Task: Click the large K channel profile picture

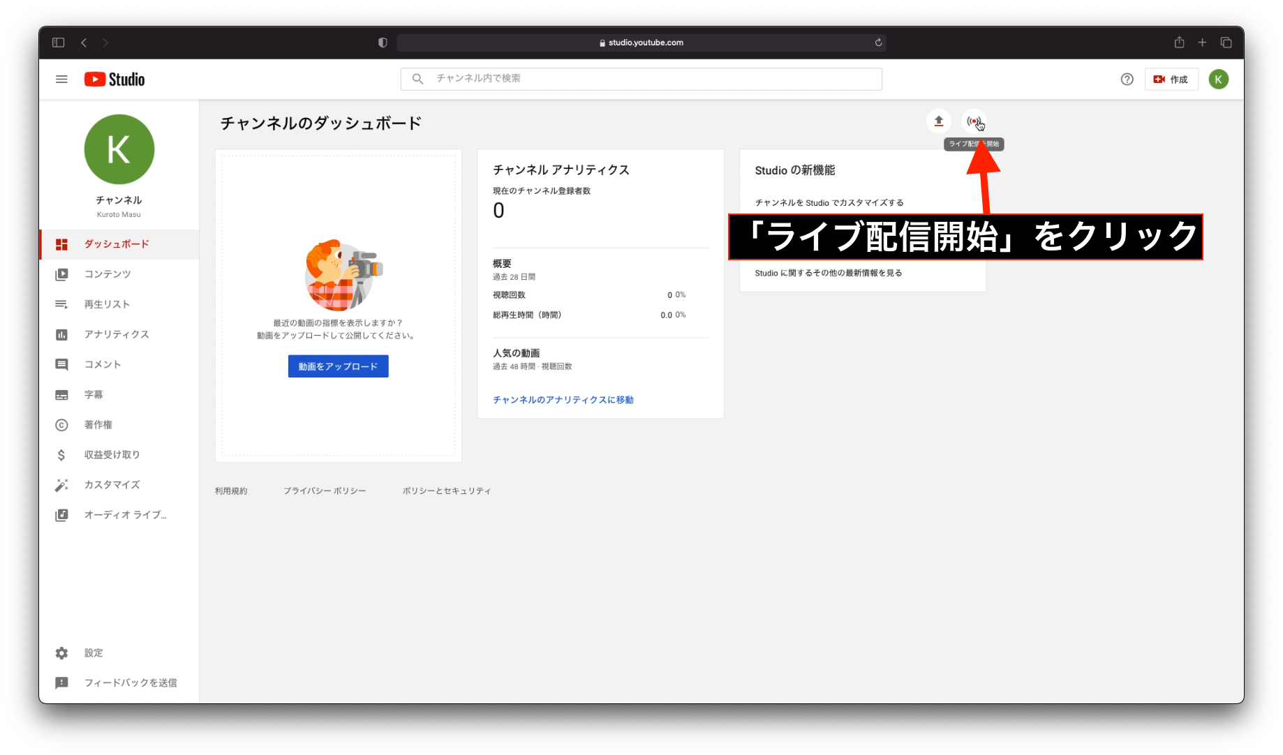Action: tap(119, 149)
